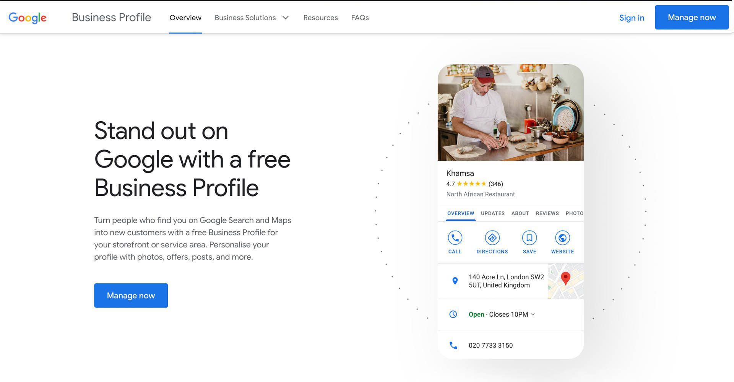Save the Khamsa business listing
The height and width of the screenshot is (382, 734).
(x=529, y=238)
